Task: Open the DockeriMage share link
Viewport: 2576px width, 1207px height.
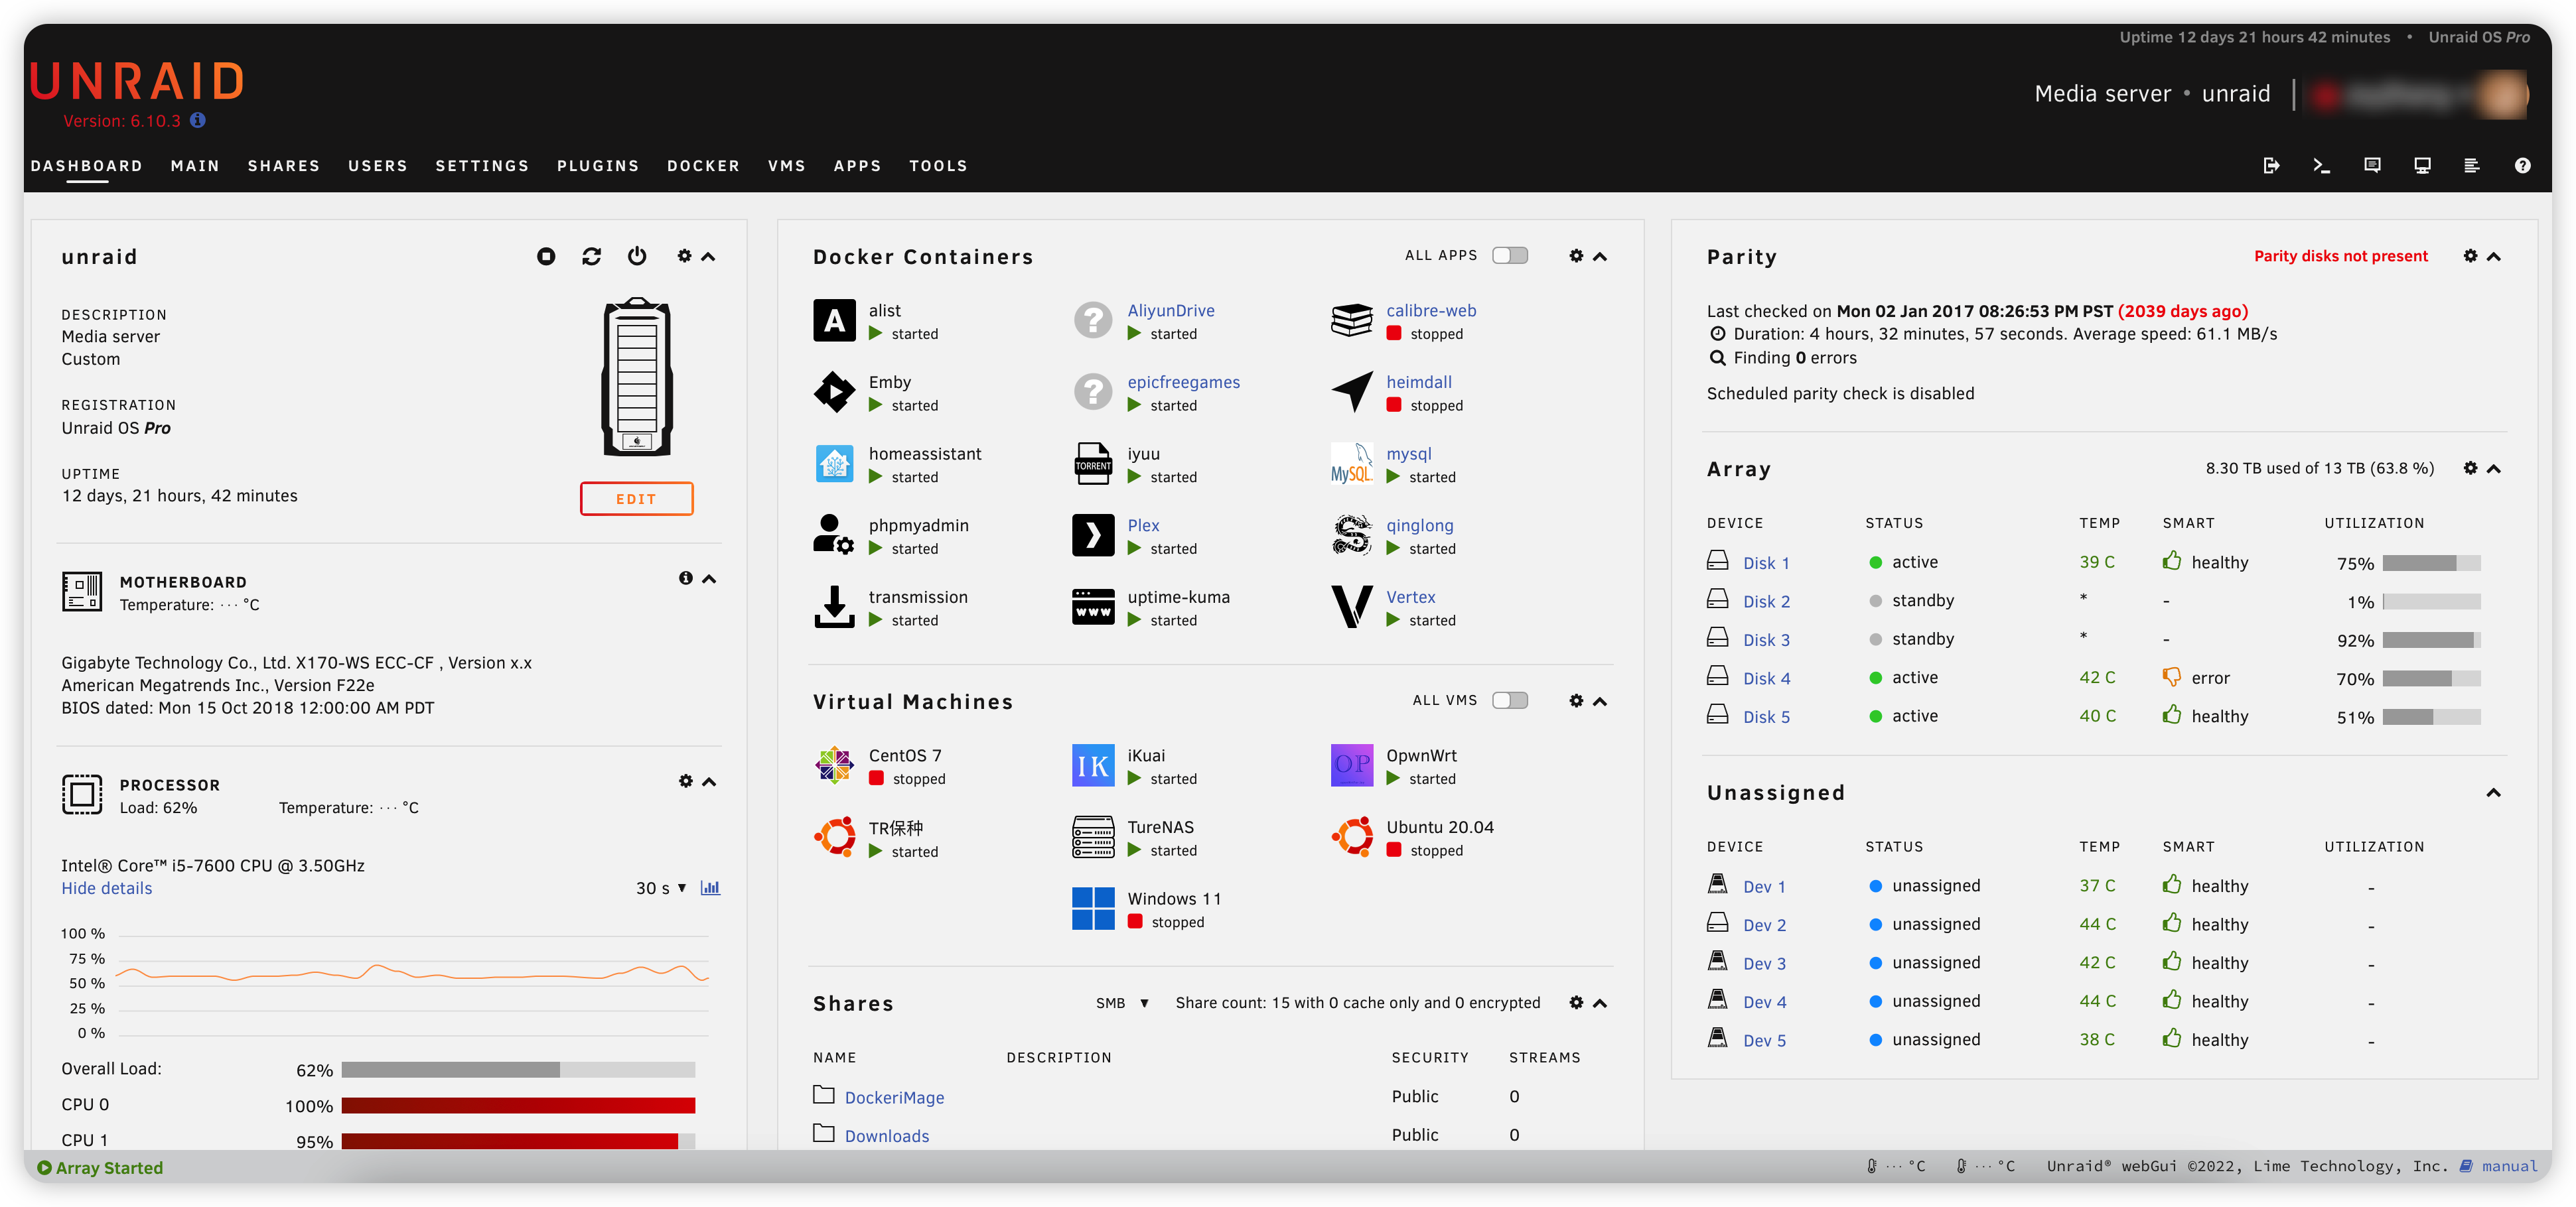Action: point(894,1097)
